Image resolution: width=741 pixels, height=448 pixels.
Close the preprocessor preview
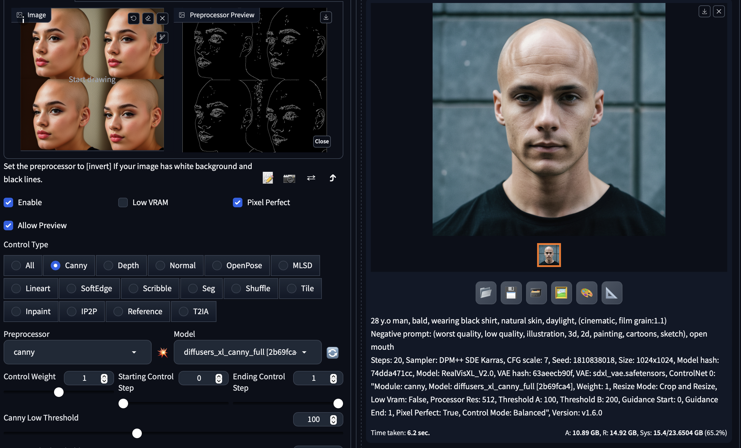(x=322, y=141)
